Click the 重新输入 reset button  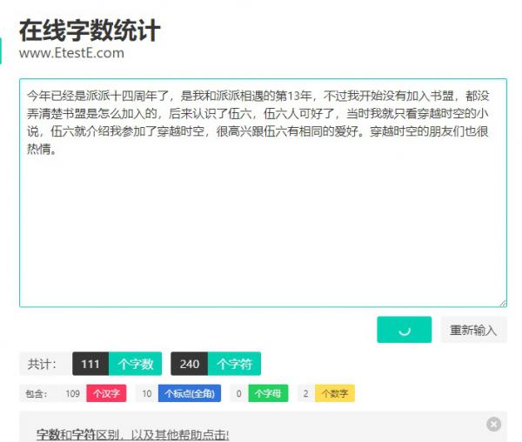pyautogui.click(x=474, y=330)
